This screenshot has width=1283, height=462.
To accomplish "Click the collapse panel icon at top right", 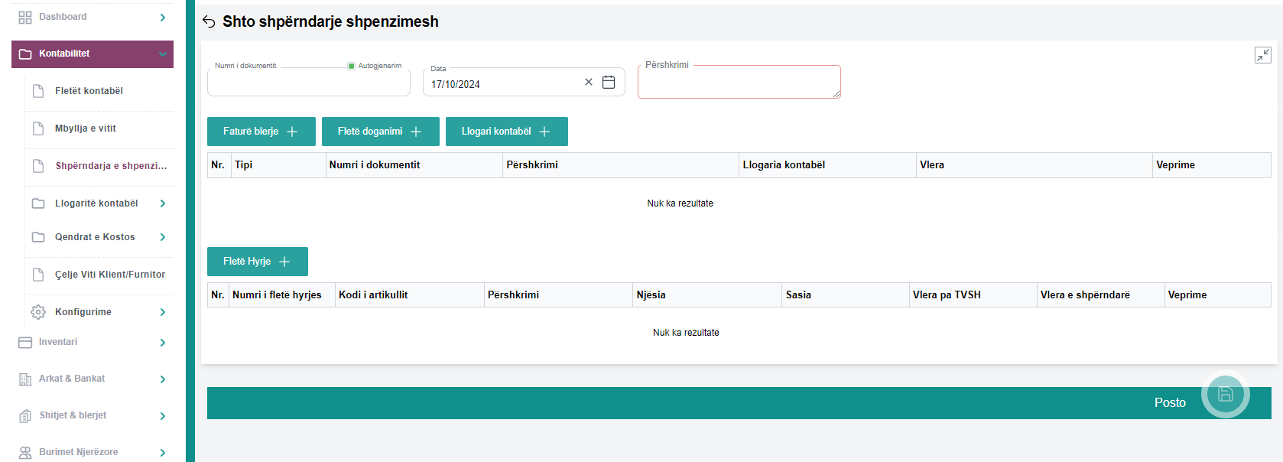I will tap(1262, 55).
